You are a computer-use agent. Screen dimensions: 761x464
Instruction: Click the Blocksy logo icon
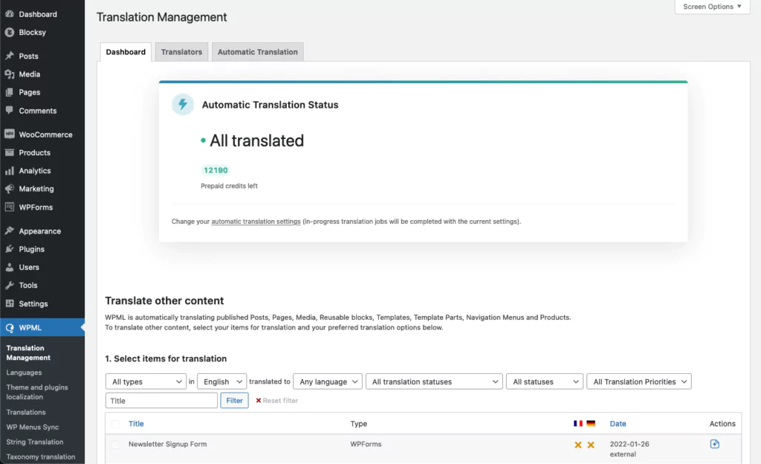[9, 32]
